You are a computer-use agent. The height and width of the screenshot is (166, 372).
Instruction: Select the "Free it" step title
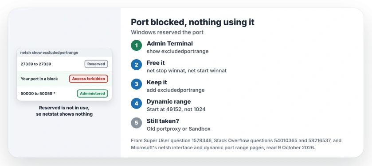[156, 63]
